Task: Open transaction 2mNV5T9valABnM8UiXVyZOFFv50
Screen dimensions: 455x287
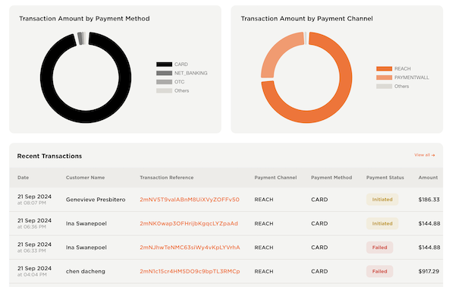Action: point(190,200)
